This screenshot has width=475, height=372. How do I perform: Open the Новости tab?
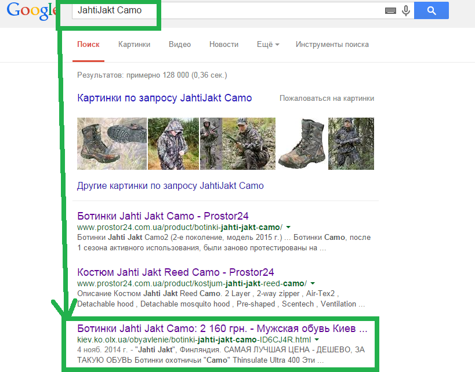point(224,45)
